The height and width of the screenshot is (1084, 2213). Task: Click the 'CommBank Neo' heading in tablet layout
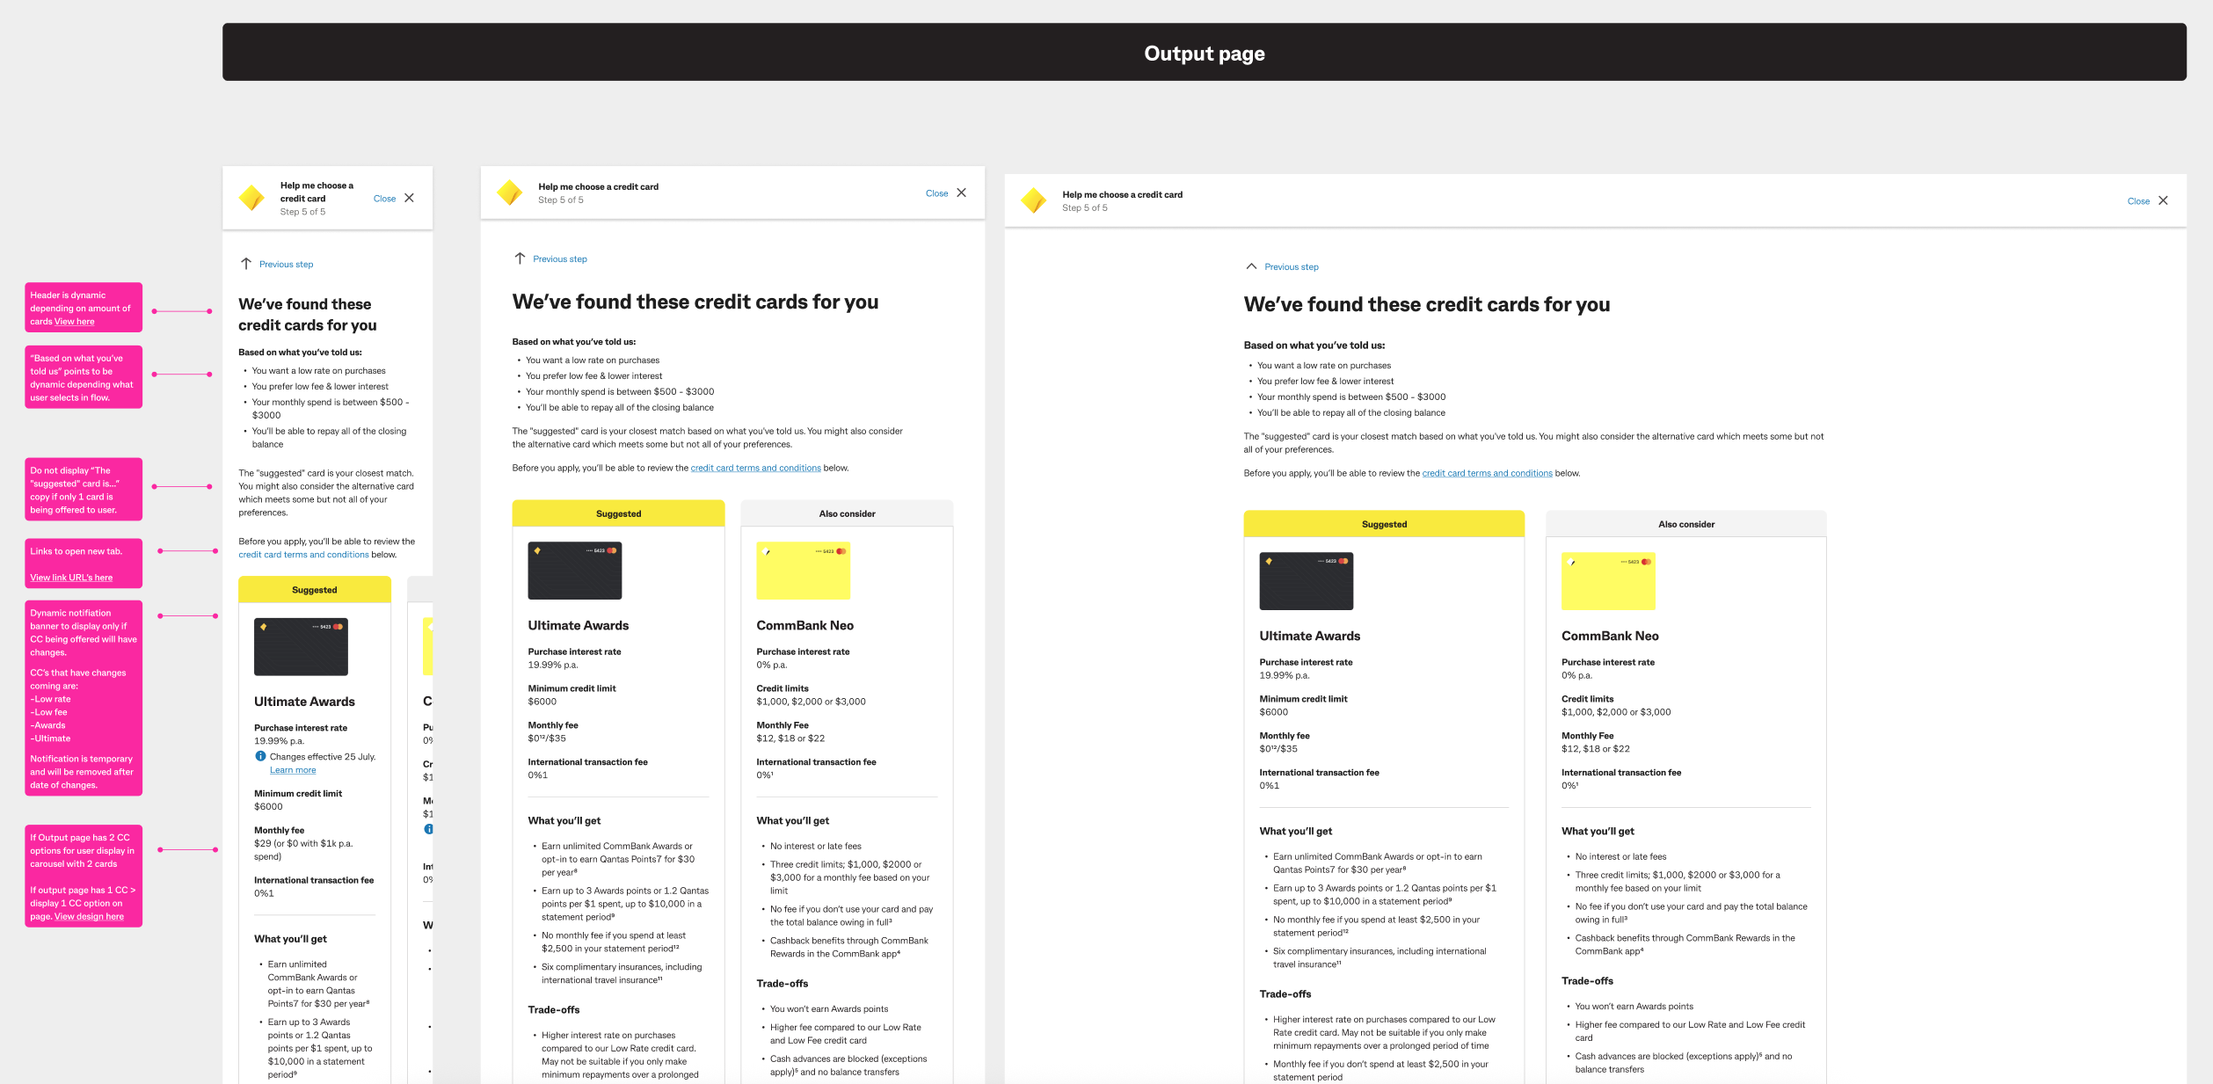804,626
